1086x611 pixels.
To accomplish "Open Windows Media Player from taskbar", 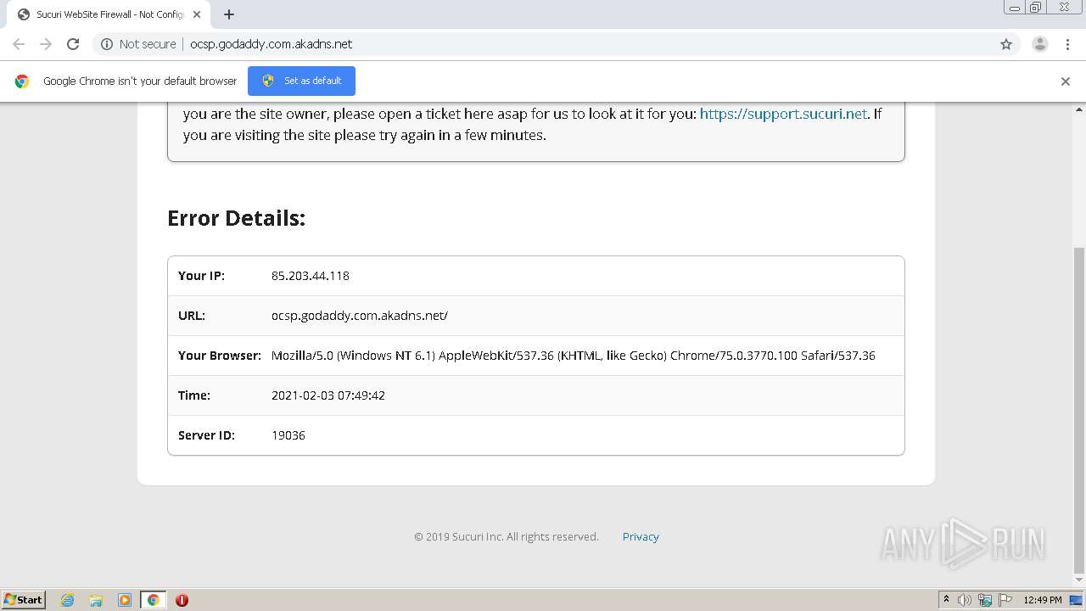I will (x=125, y=600).
